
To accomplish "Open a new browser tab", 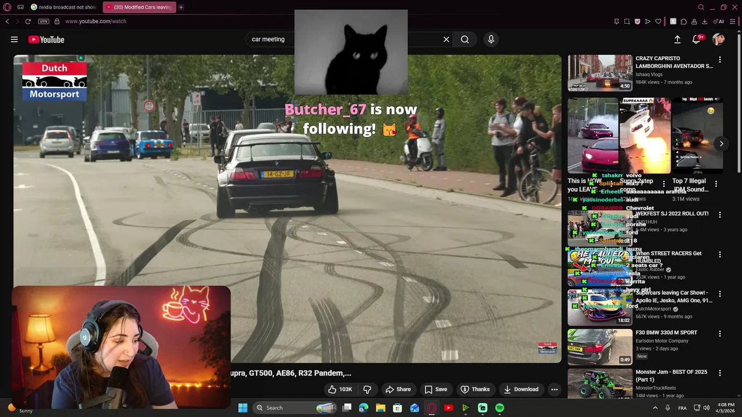I will [181, 7].
